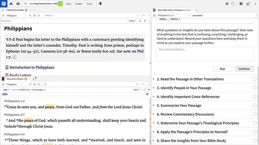Click the update/refresh icon in top bar
Screen dimensions: 259x145
point(248,4)
